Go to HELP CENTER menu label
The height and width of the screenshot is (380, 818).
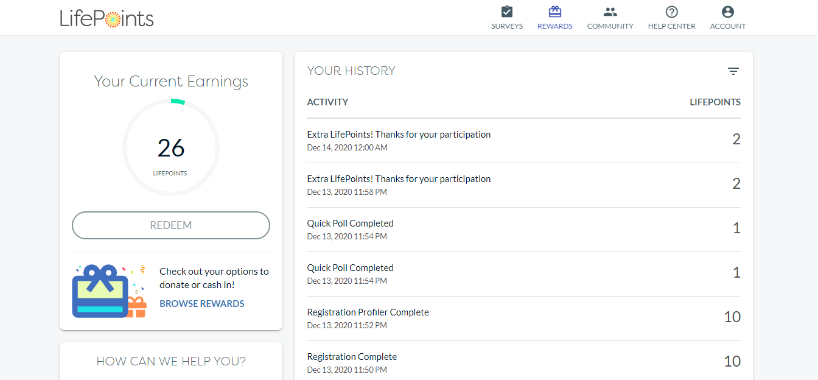click(x=672, y=26)
